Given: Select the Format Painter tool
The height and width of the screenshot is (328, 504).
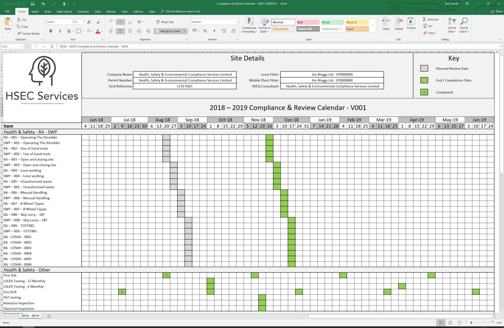Looking at the screenshot, I should pyautogui.click(x=28, y=33).
